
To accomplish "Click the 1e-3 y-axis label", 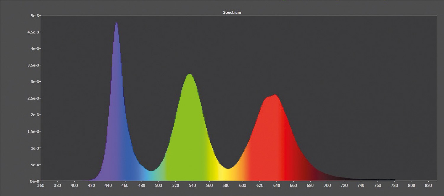I will [x=34, y=148].
